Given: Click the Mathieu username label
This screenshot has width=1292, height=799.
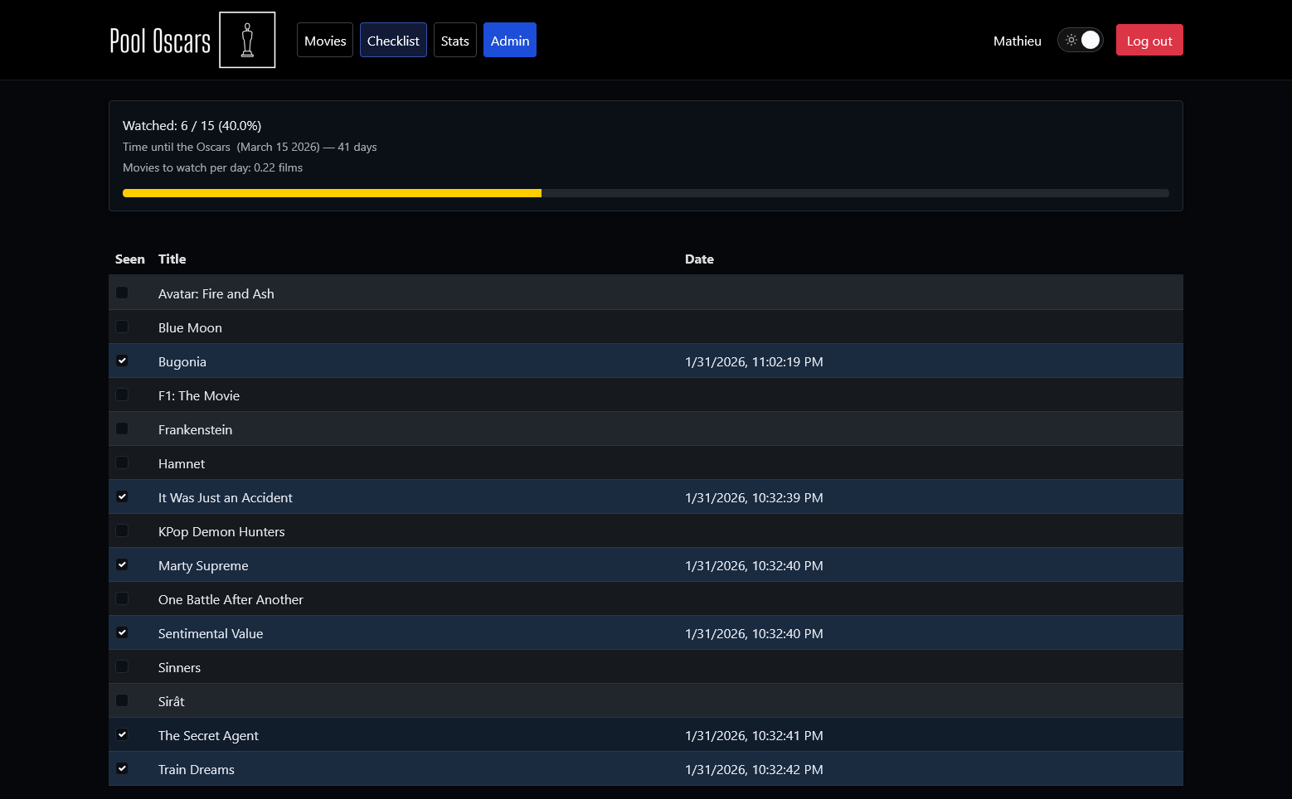Looking at the screenshot, I should [1018, 41].
